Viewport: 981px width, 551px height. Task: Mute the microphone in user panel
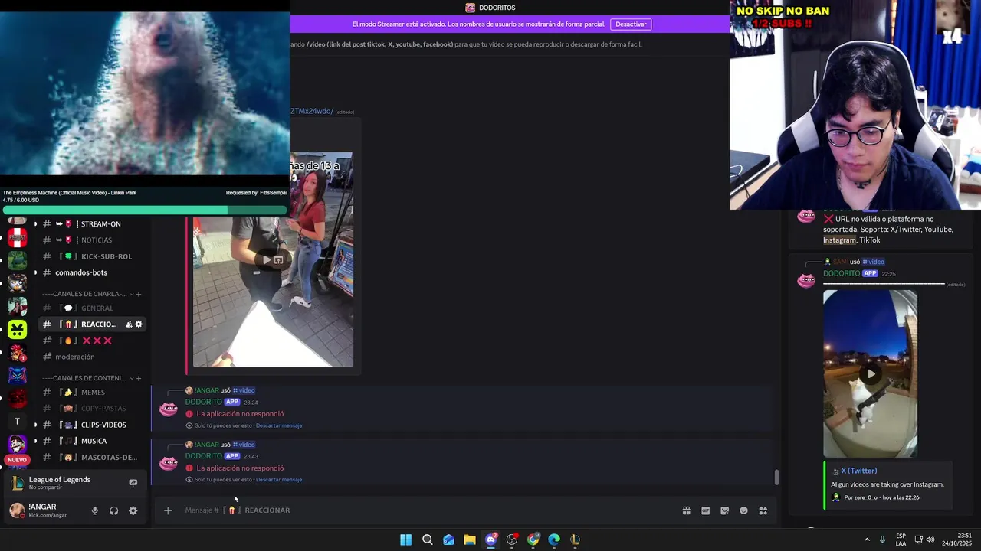click(94, 510)
